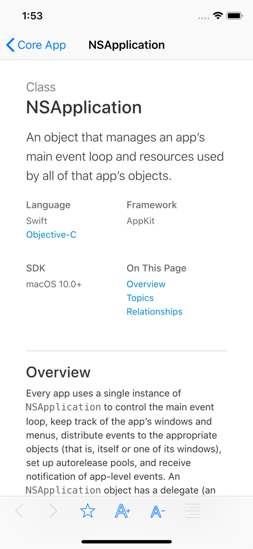Viewport: 253px width, 549px height.
Task: Go back to Core App
Action: click(x=36, y=45)
